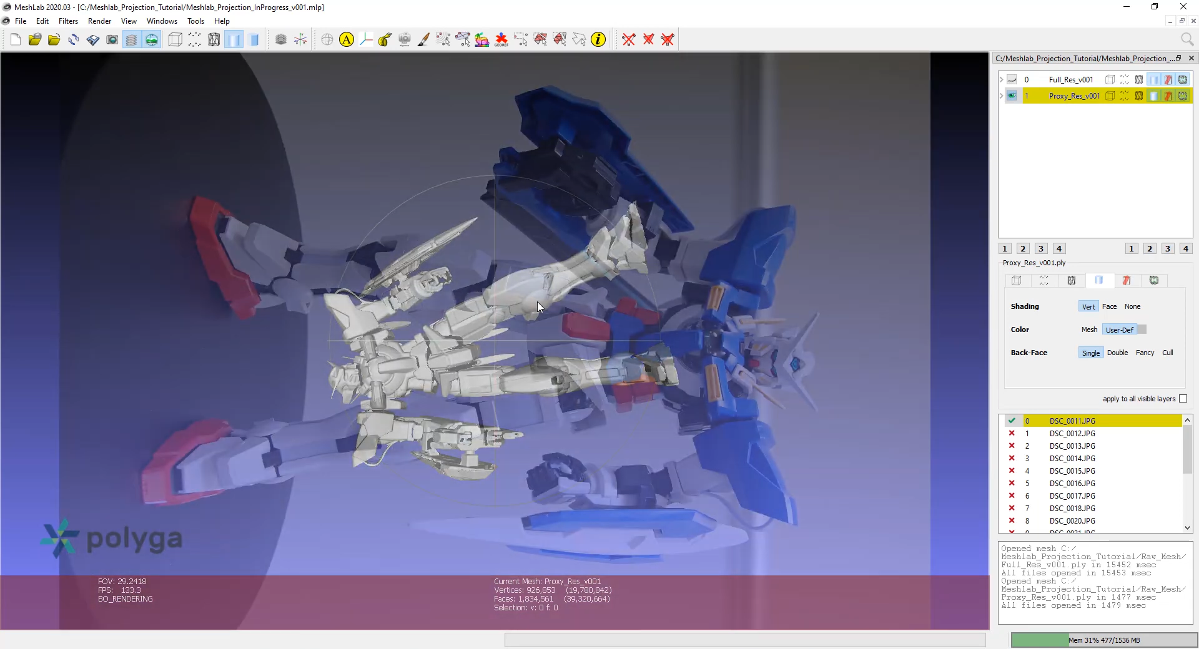Click the Export Mesh diskette icon

tap(93, 40)
